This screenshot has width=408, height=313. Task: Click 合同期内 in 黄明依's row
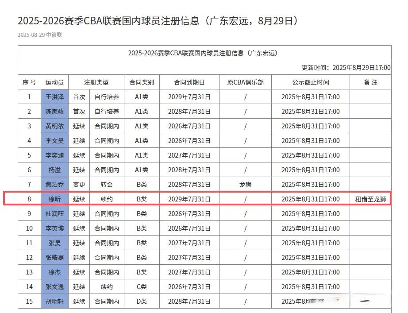tap(107, 126)
